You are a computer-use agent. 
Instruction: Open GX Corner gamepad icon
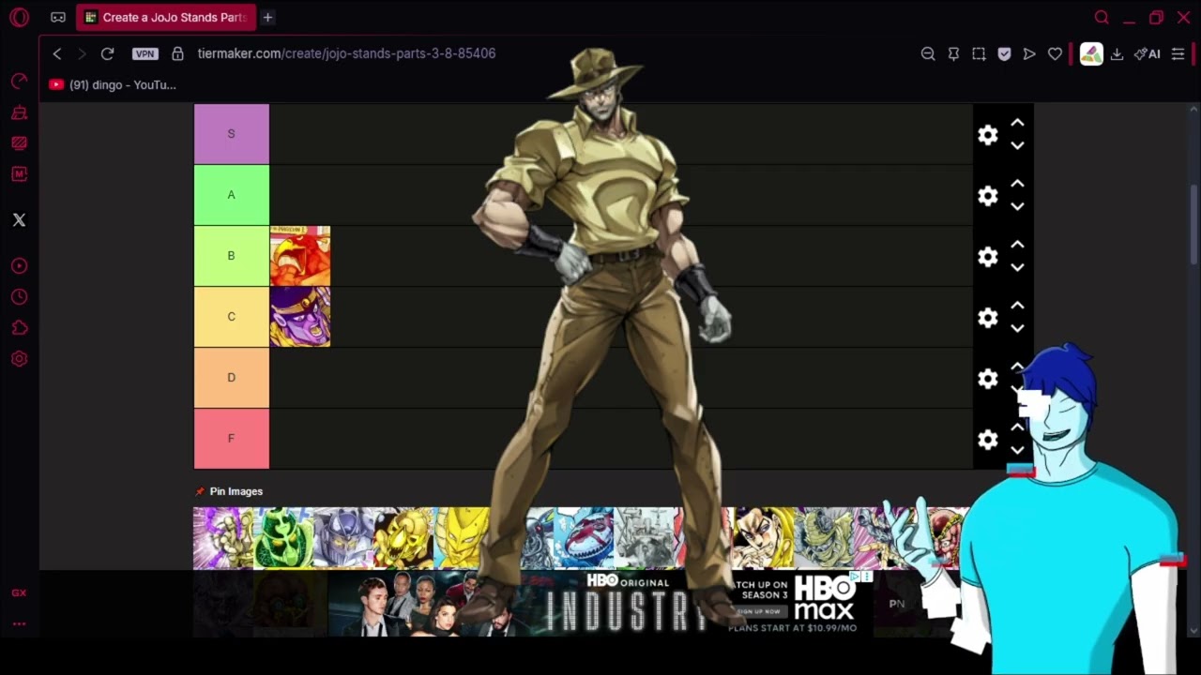58,17
